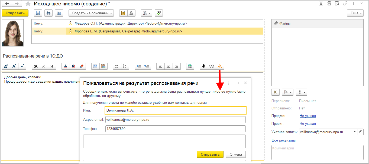This screenshot has height=164, width=369.
Task: Click the Телефон field in dialog
Action: (176, 129)
